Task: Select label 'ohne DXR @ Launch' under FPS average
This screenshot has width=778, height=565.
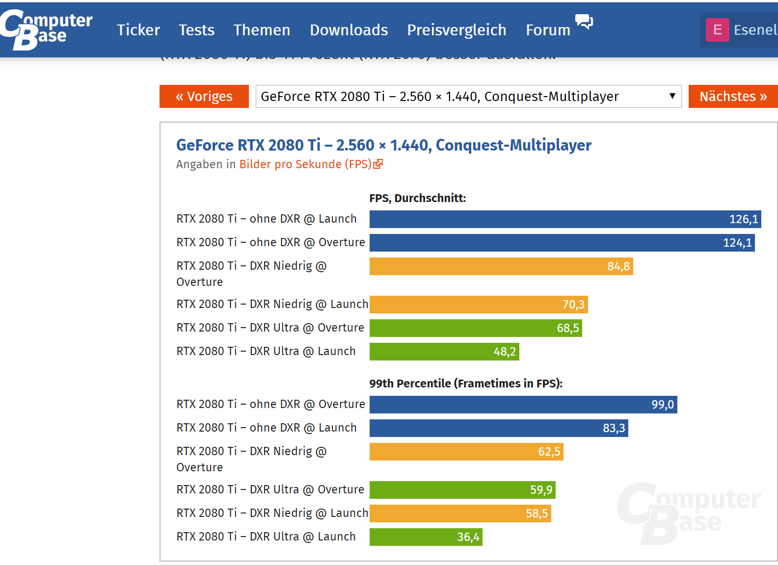Action: 267,219
